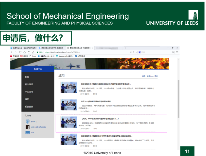
Task: Select 新闻 in the sidebar menu
Action: pyautogui.click(x=27, y=77)
